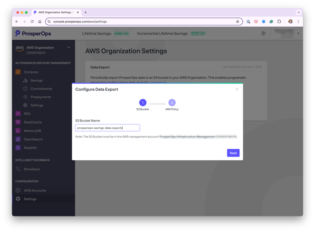Open the RDS icon in sidebar

coord(18,114)
